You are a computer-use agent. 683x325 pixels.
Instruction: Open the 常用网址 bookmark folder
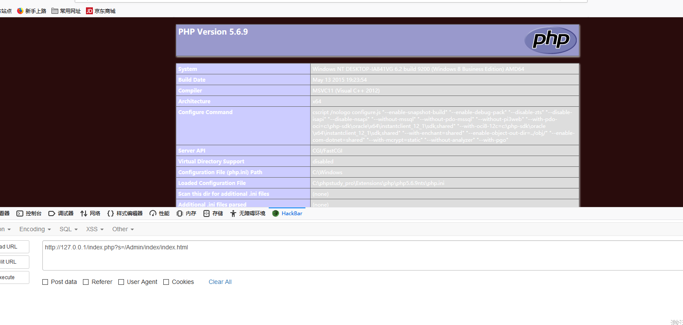[x=66, y=11]
